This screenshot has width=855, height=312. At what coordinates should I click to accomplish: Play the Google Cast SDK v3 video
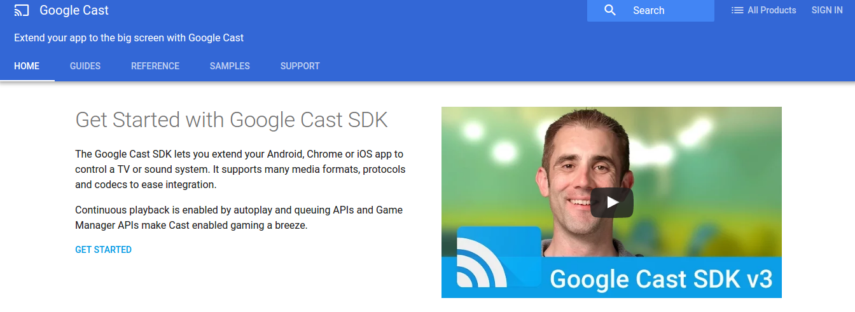[x=611, y=202]
